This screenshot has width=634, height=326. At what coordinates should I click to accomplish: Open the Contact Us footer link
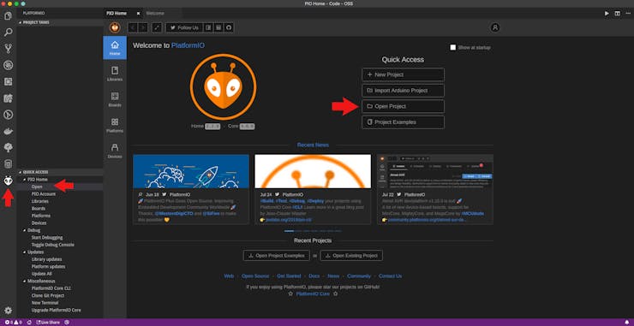(390, 276)
